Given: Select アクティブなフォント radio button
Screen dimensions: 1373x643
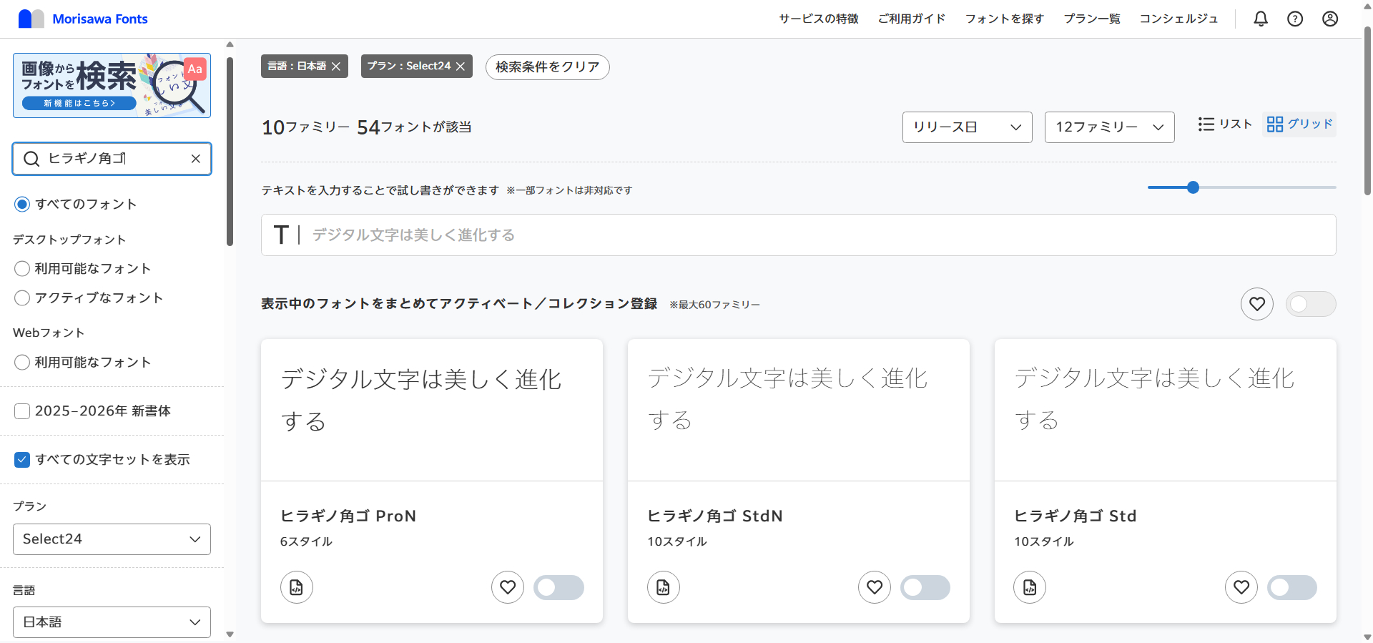Looking at the screenshot, I should pyautogui.click(x=22, y=298).
